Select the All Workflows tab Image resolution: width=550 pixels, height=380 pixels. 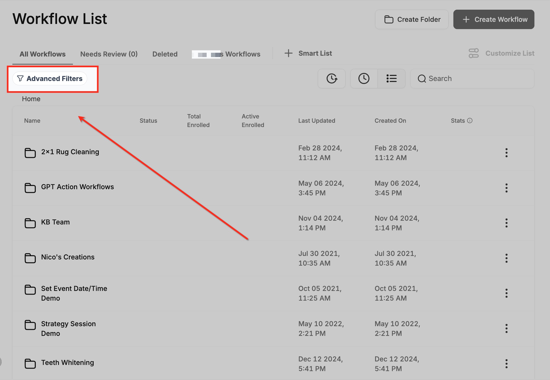click(x=43, y=54)
